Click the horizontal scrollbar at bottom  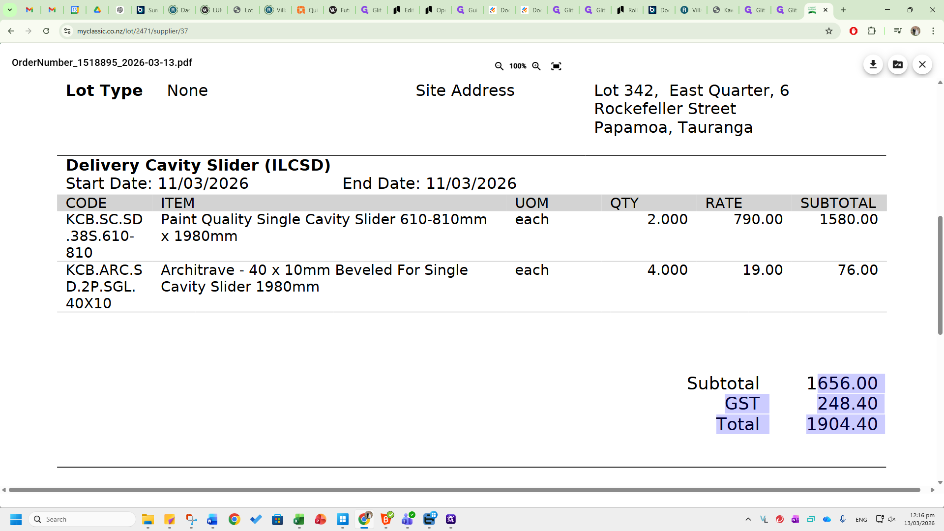tap(464, 490)
